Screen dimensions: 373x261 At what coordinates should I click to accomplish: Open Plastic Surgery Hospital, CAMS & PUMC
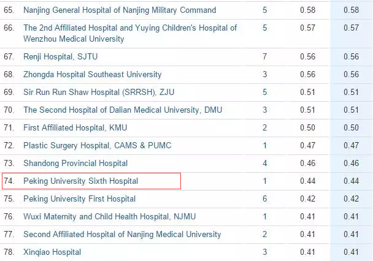(x=98, y=145)
